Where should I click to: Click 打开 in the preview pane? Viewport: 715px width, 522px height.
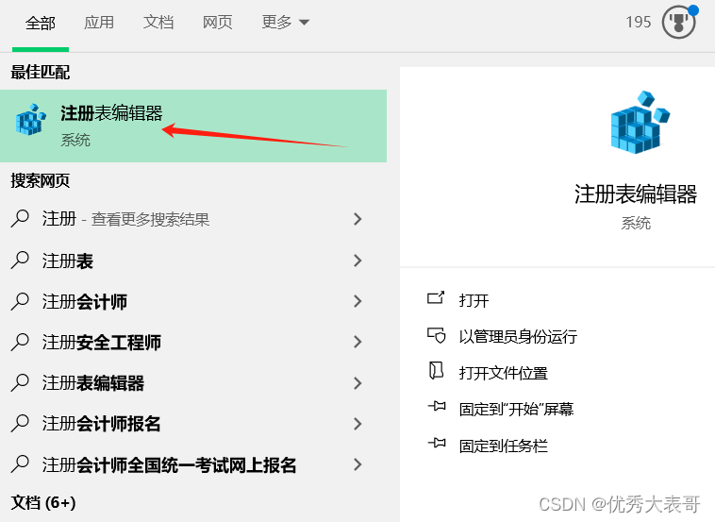pos(474,301)
